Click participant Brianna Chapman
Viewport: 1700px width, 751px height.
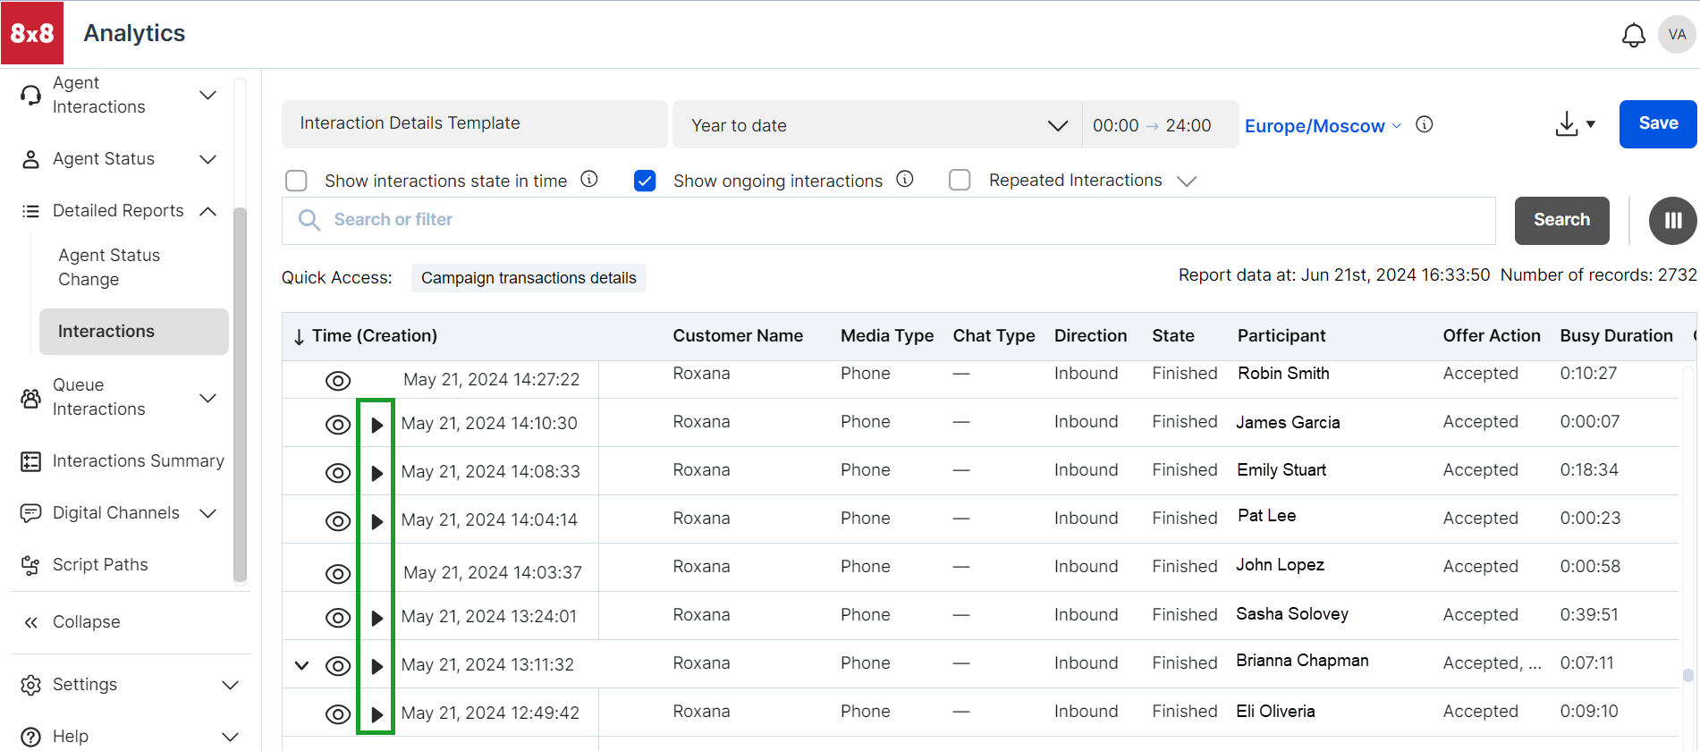point(1302,661)
